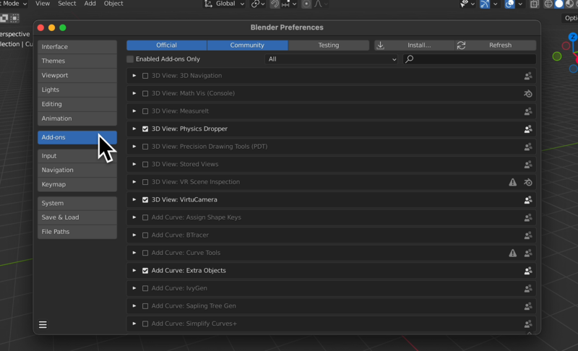Expand Add Curve: BTracer details
Image resolution: width=578 pixels, height=351 pixels.
point(134,235)
